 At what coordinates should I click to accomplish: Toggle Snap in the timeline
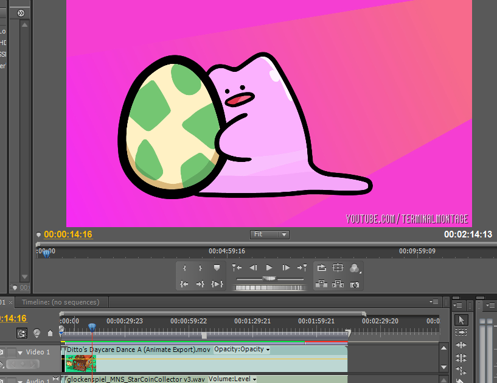[x=22, y=333]
